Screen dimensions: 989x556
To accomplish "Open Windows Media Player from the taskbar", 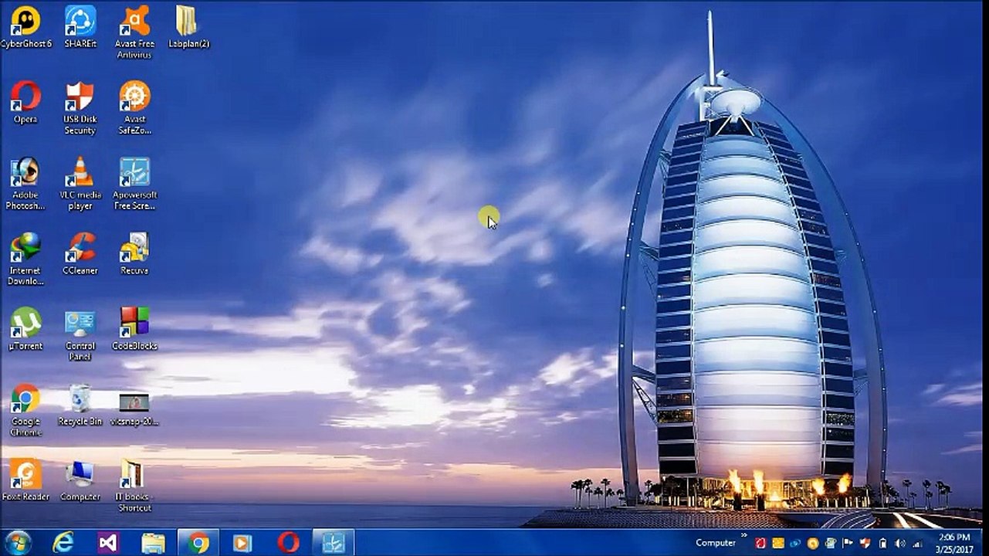I will click(243, 542).
